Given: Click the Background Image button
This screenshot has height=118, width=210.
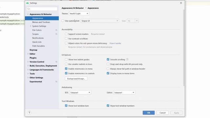Looking at the screenshot, I should coord(76,79).
